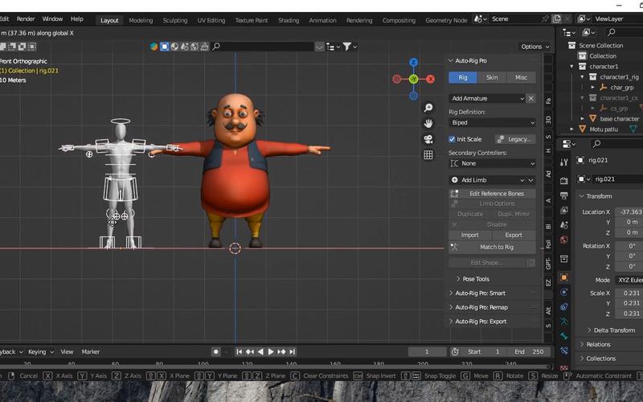Toggle the highlighted view layer display mode button

(165, 47)
